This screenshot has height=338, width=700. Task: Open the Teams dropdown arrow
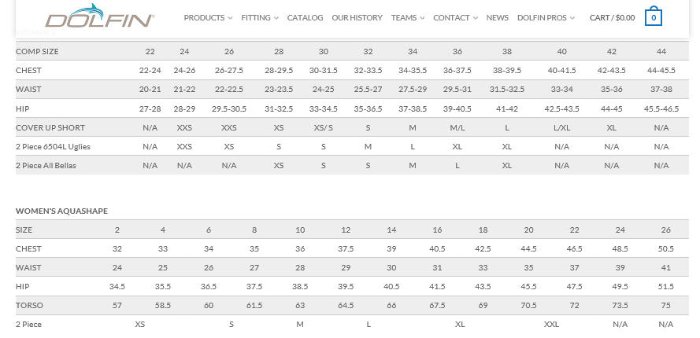[x=422, y=18]
